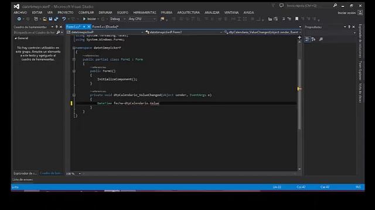Save the current file with the disk icon
375x210 pixels.
pyautogui.click(x=50, y=19)
